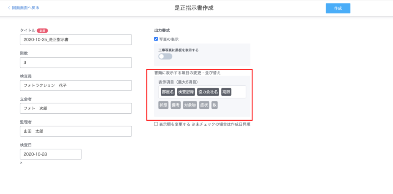Click into the 立会者 field
The height and width of the screenshot is (194, 393).
[76, 108]
